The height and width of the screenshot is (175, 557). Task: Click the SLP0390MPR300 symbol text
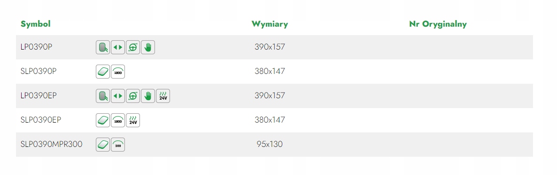pyautogui.click(x=52, y=144)
